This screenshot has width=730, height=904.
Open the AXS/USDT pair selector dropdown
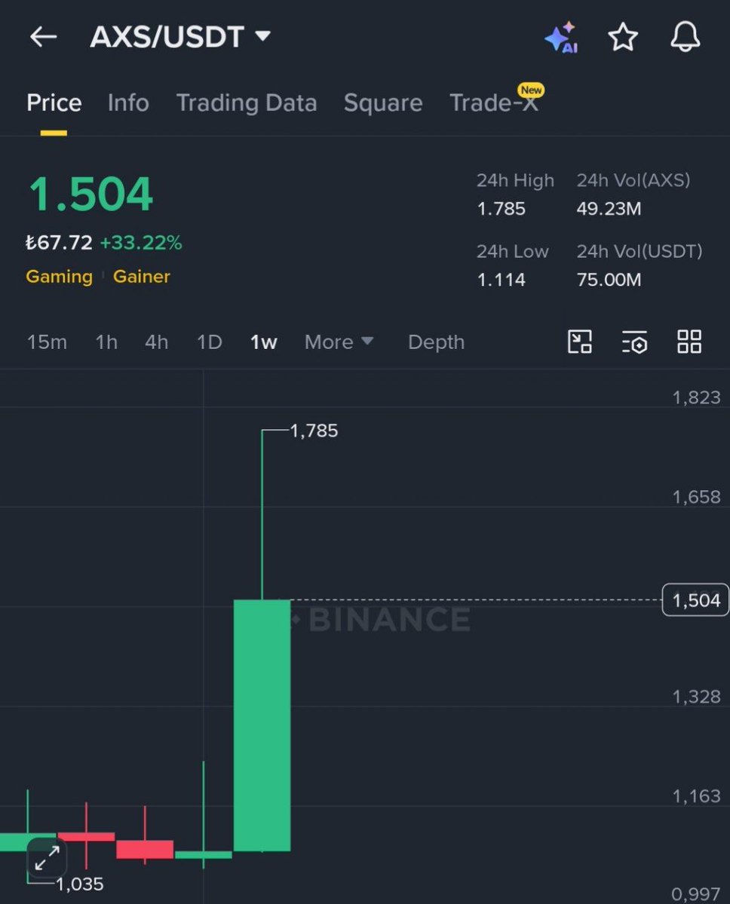pos(180,37)
